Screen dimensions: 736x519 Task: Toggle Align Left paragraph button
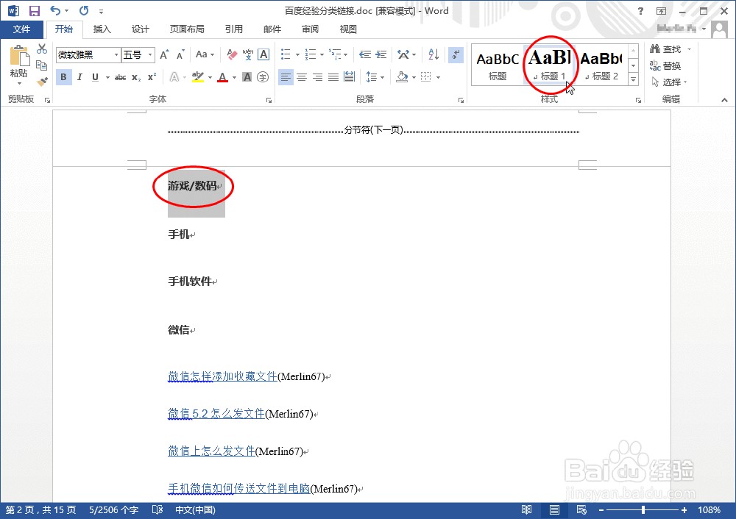(x=286, y=77)
